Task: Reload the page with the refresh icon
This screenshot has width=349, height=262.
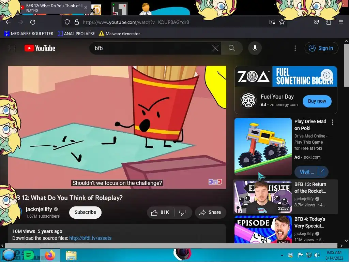Action: pos(33,22)
